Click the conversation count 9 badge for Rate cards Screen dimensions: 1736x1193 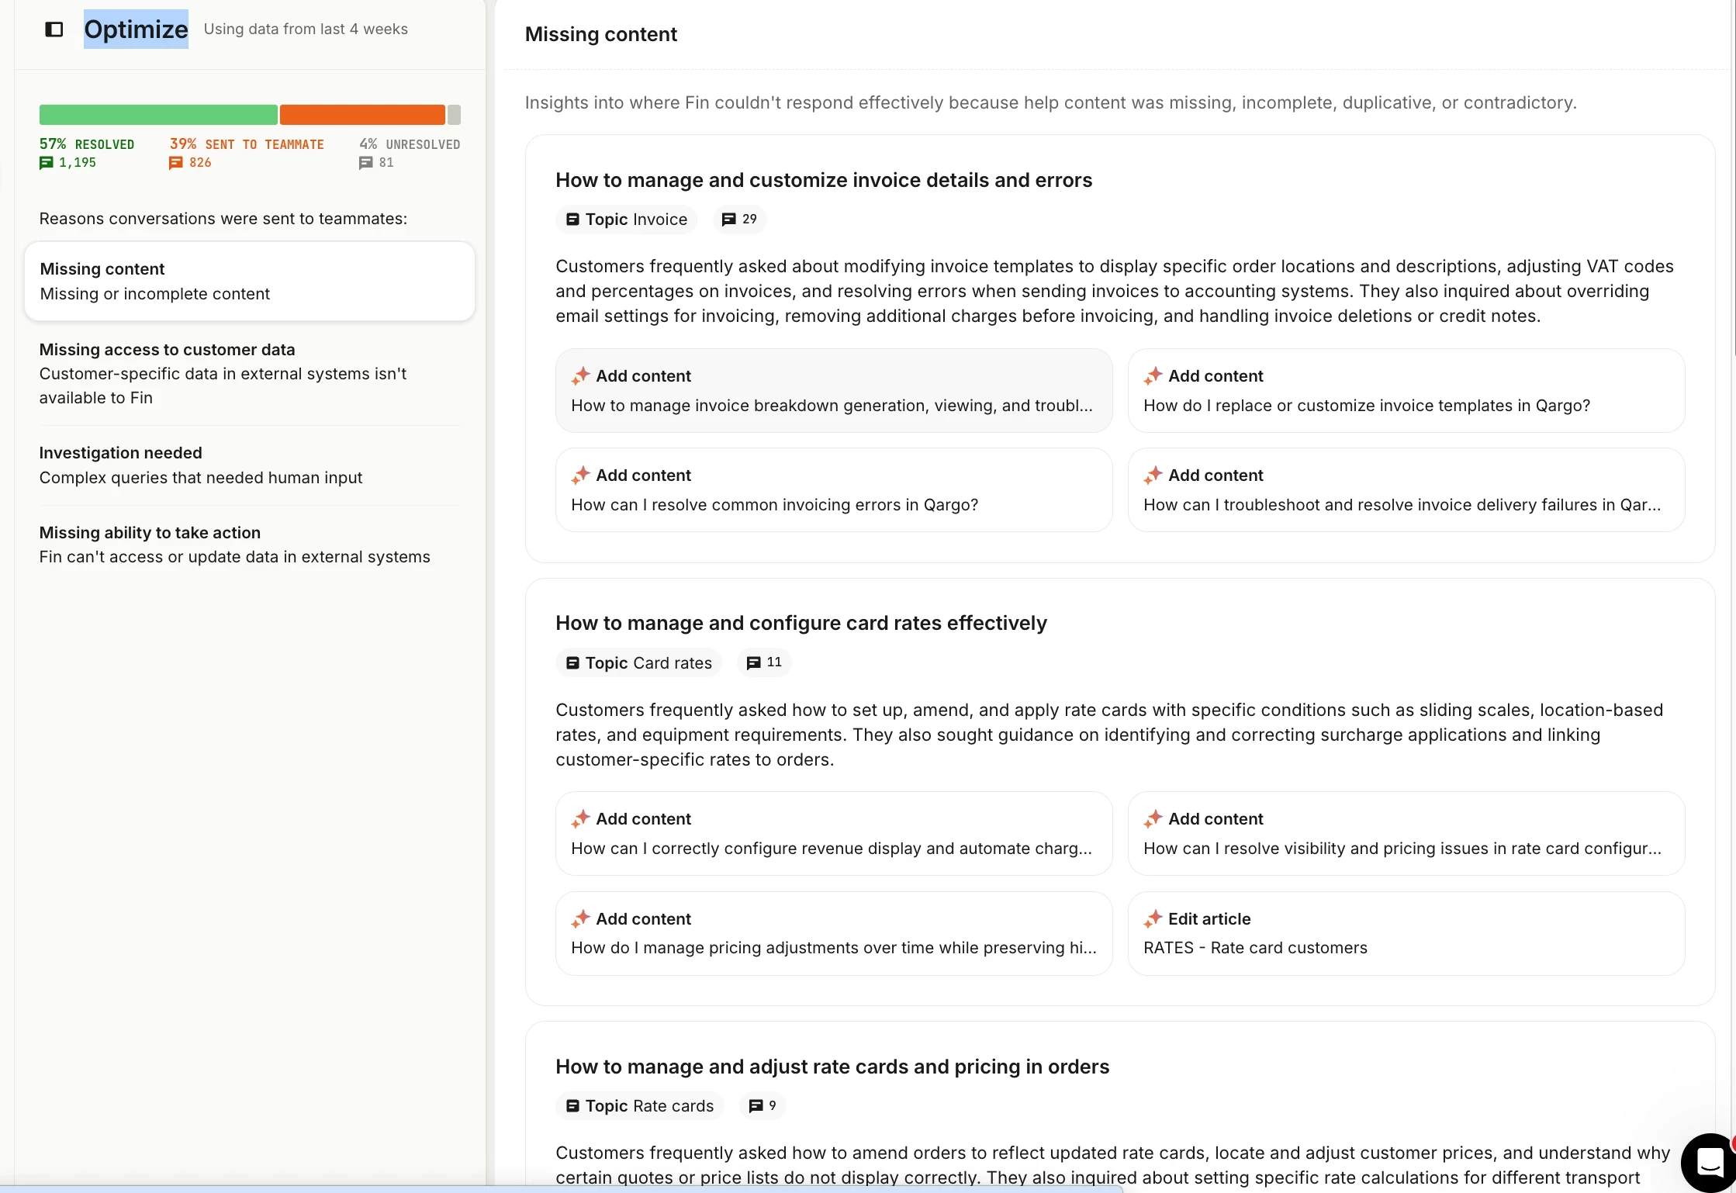[763, 1105]
